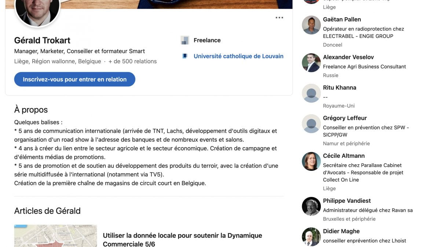Click the Université catholique de Louvain logo
The width and height of the screenshot is (440, 247).
point(185,56)
